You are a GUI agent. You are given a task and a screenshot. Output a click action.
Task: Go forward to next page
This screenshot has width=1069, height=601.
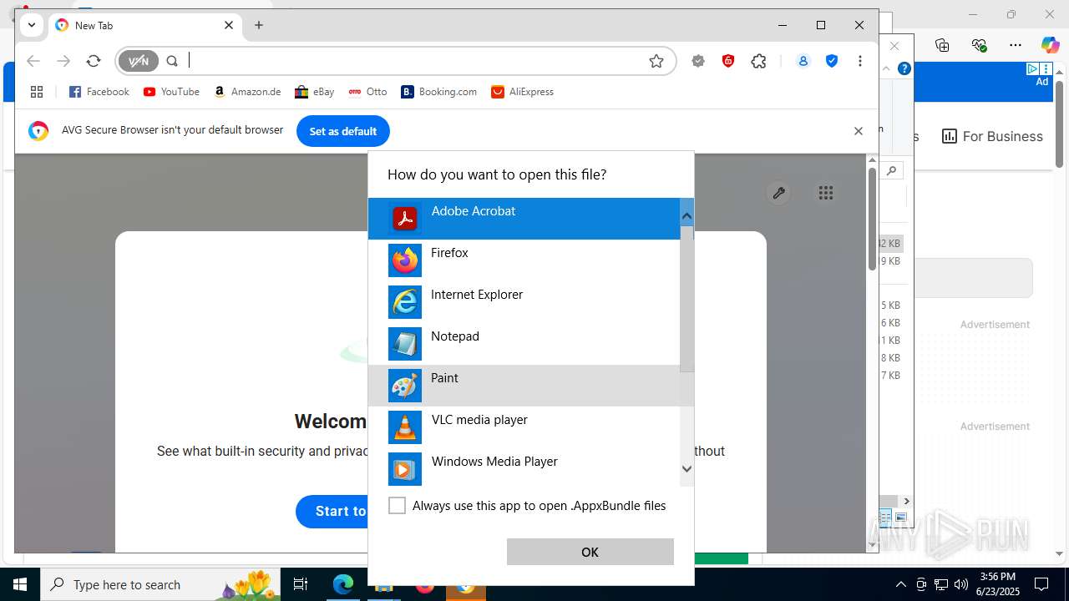(63, 61)
